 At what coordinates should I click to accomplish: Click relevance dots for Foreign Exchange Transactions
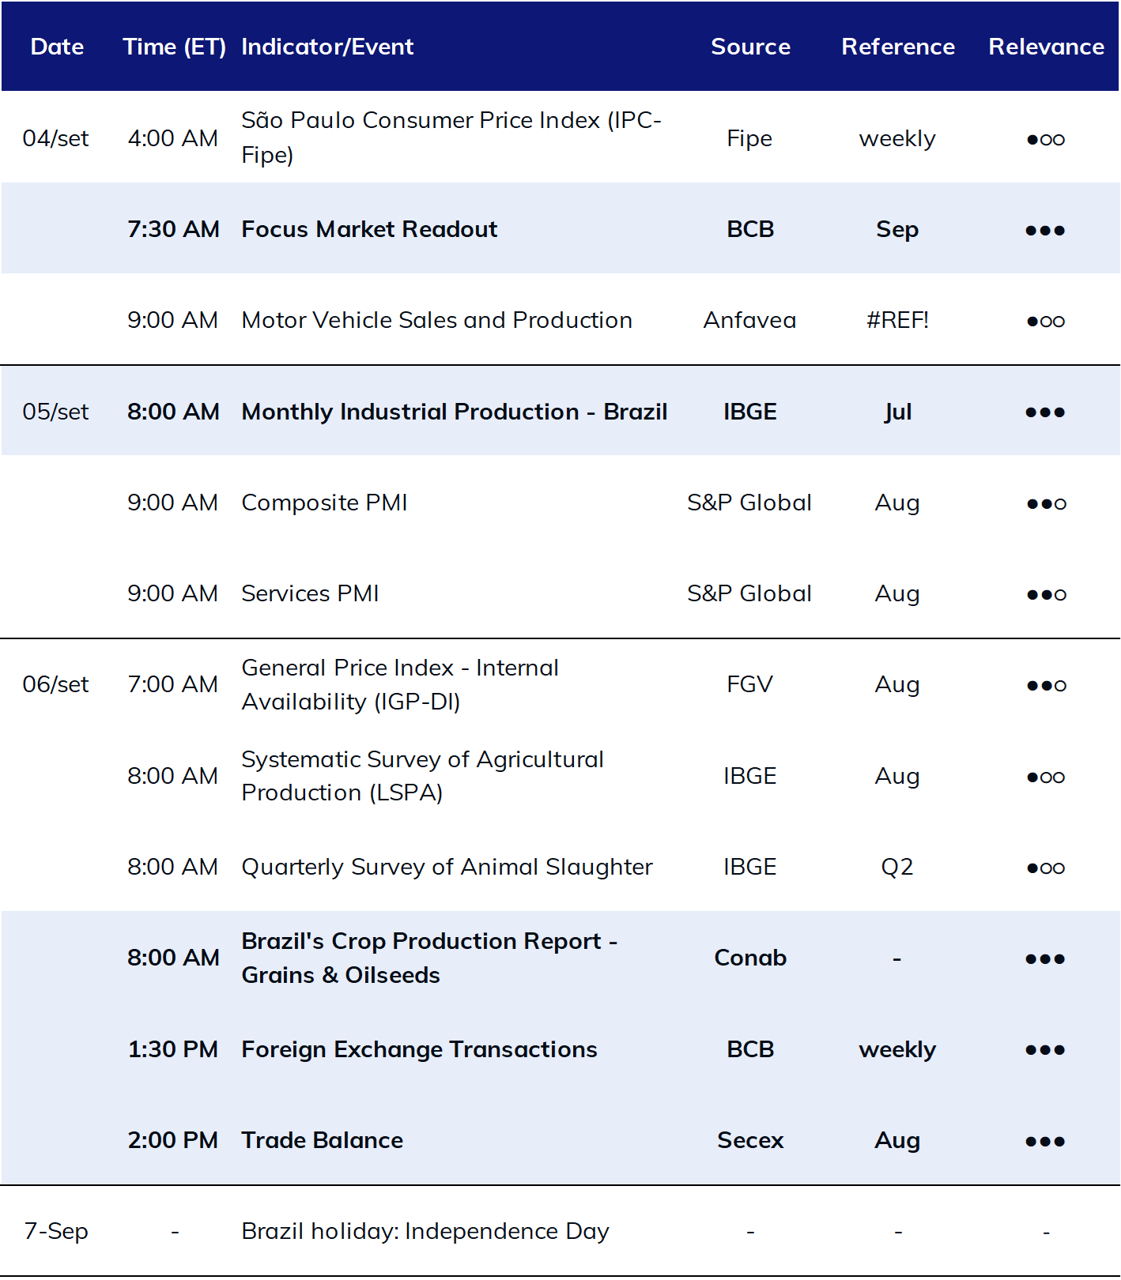pos(1045,1050)
